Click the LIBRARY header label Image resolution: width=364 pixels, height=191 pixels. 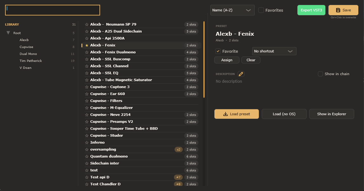(x=12, y=25)
